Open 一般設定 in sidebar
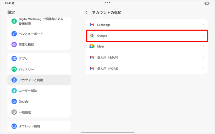 (39, 112)
